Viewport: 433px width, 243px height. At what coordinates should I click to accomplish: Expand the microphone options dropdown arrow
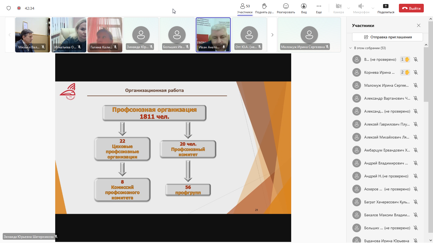373,8
